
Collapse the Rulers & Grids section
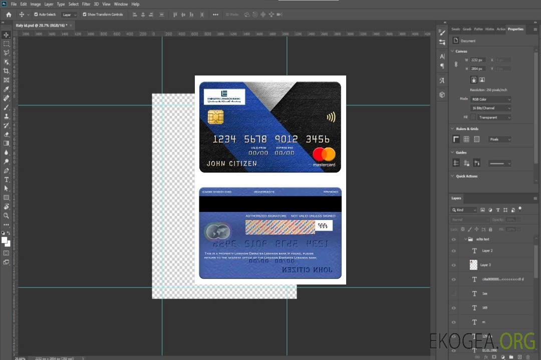453,128
